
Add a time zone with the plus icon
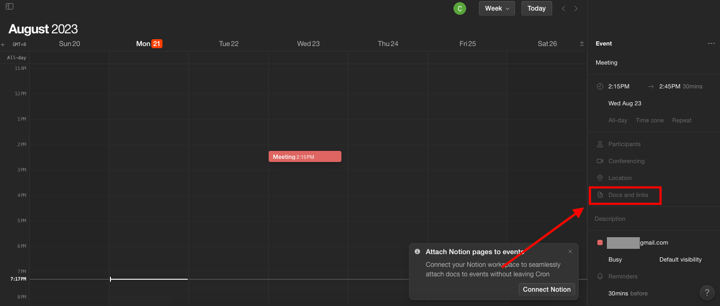tap(3, 44)
